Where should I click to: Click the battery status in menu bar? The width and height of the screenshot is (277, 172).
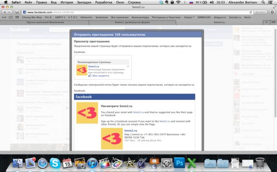click(201, 2)
